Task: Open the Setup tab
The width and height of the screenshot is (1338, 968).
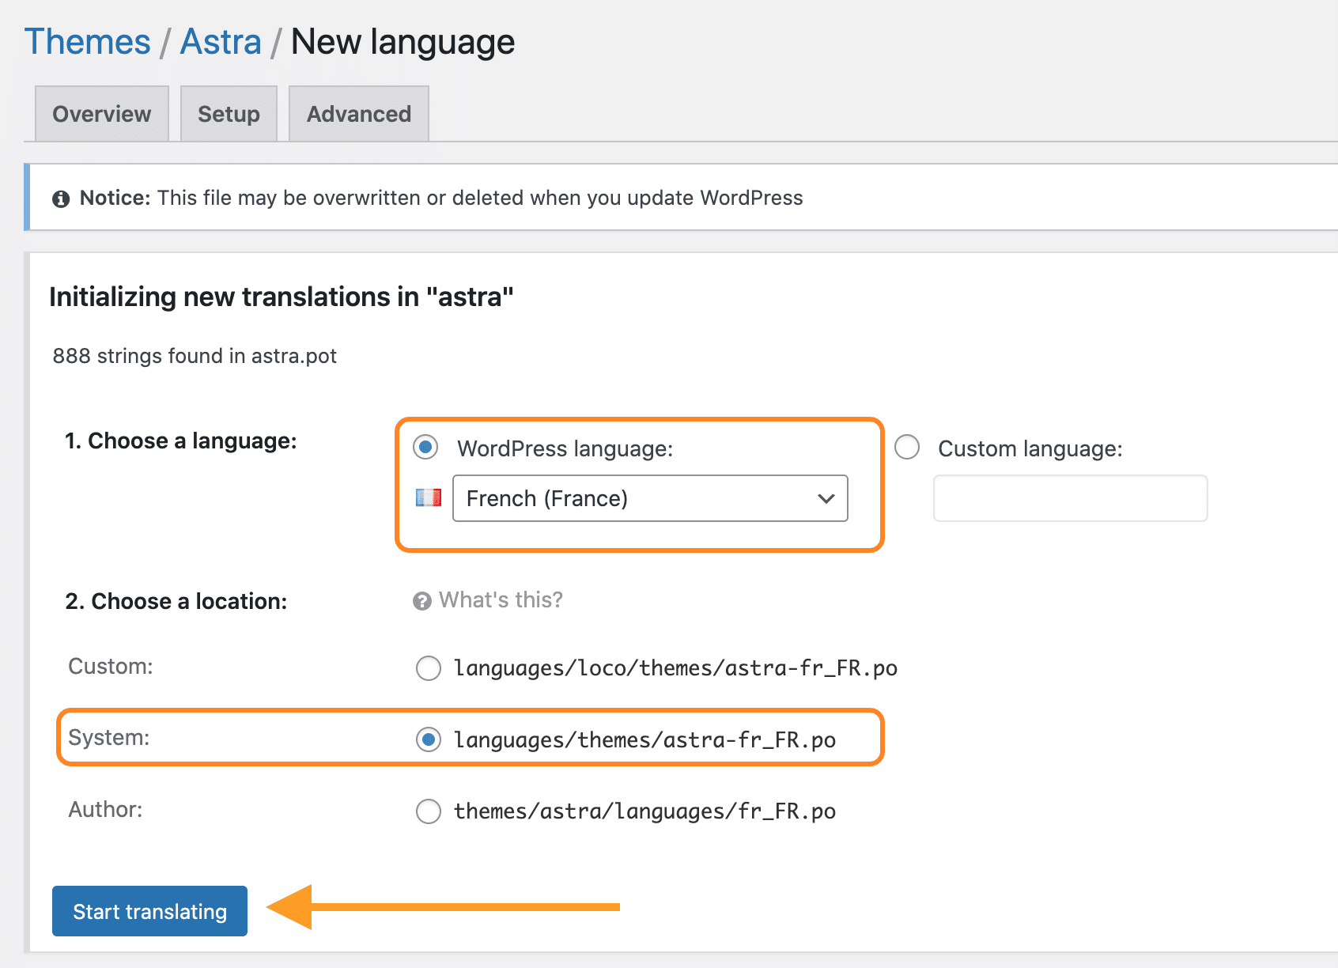Action: click(229, 114)
